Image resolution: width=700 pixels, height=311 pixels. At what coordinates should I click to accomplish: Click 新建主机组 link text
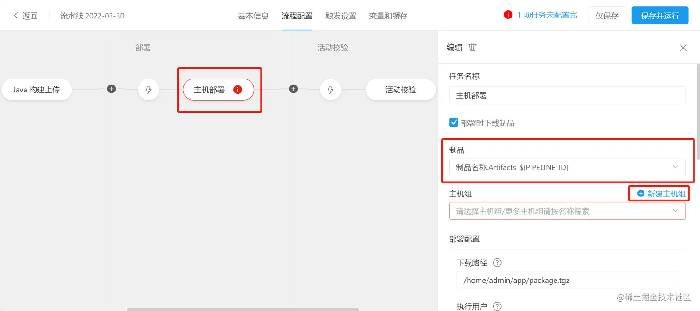tap(666, 194)
